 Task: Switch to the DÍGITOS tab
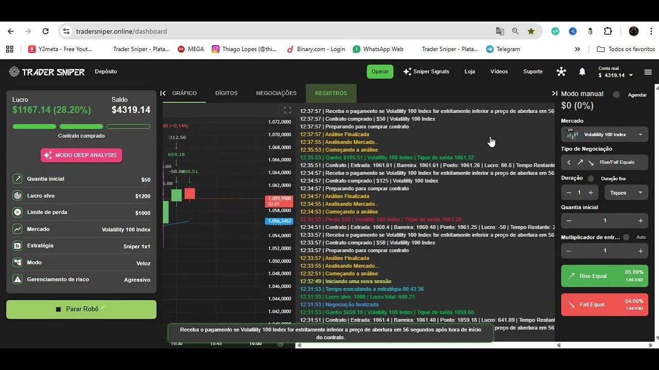[x=226, y=93]
